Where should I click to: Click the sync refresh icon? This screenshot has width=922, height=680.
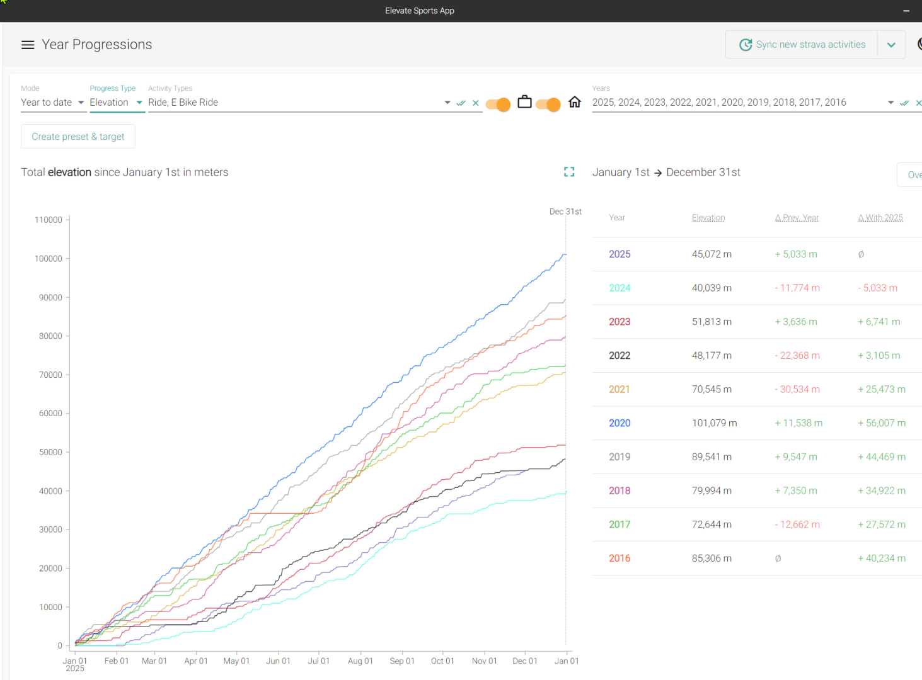coord(746,45)
